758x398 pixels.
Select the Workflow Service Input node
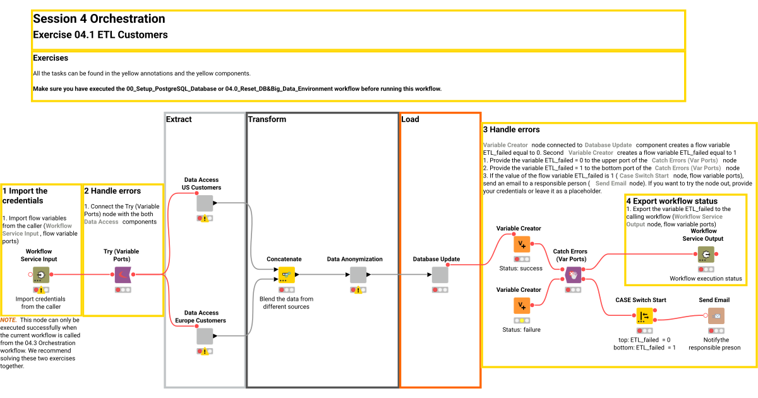(x=40, y=275)
